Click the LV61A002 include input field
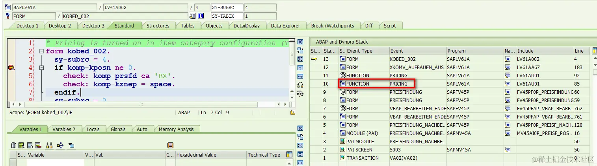Screen dimensions: 597x166 (145, 7)
